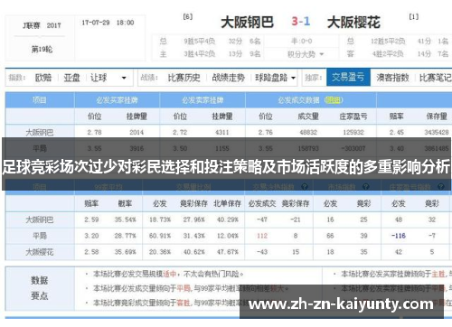The width and height of the screenshot is (452, 327).
Task: Click the 庄家盈亏 sub-header
Action: (x=353, y=117)
